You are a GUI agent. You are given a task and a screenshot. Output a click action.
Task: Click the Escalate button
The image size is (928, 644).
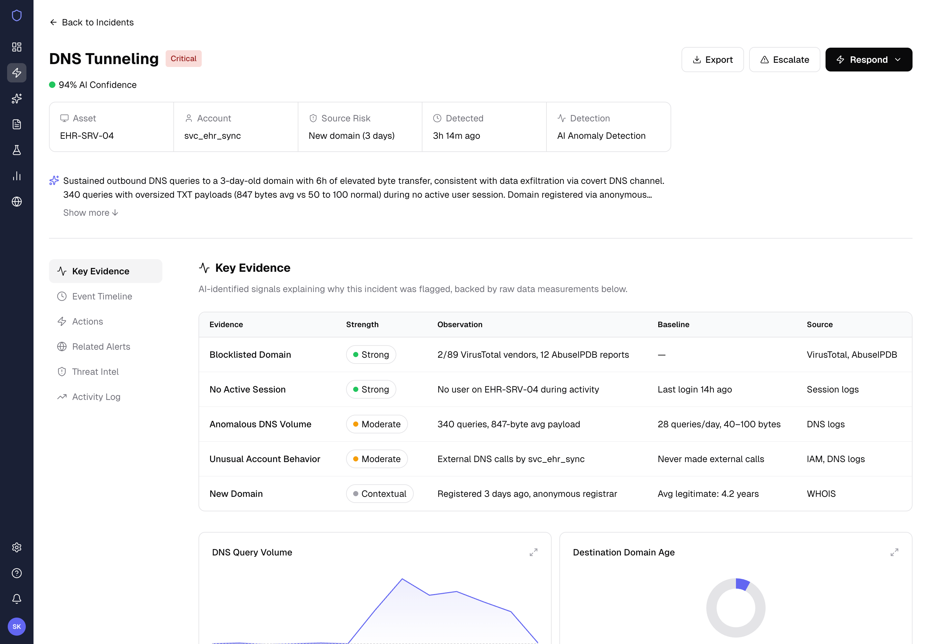784,60
